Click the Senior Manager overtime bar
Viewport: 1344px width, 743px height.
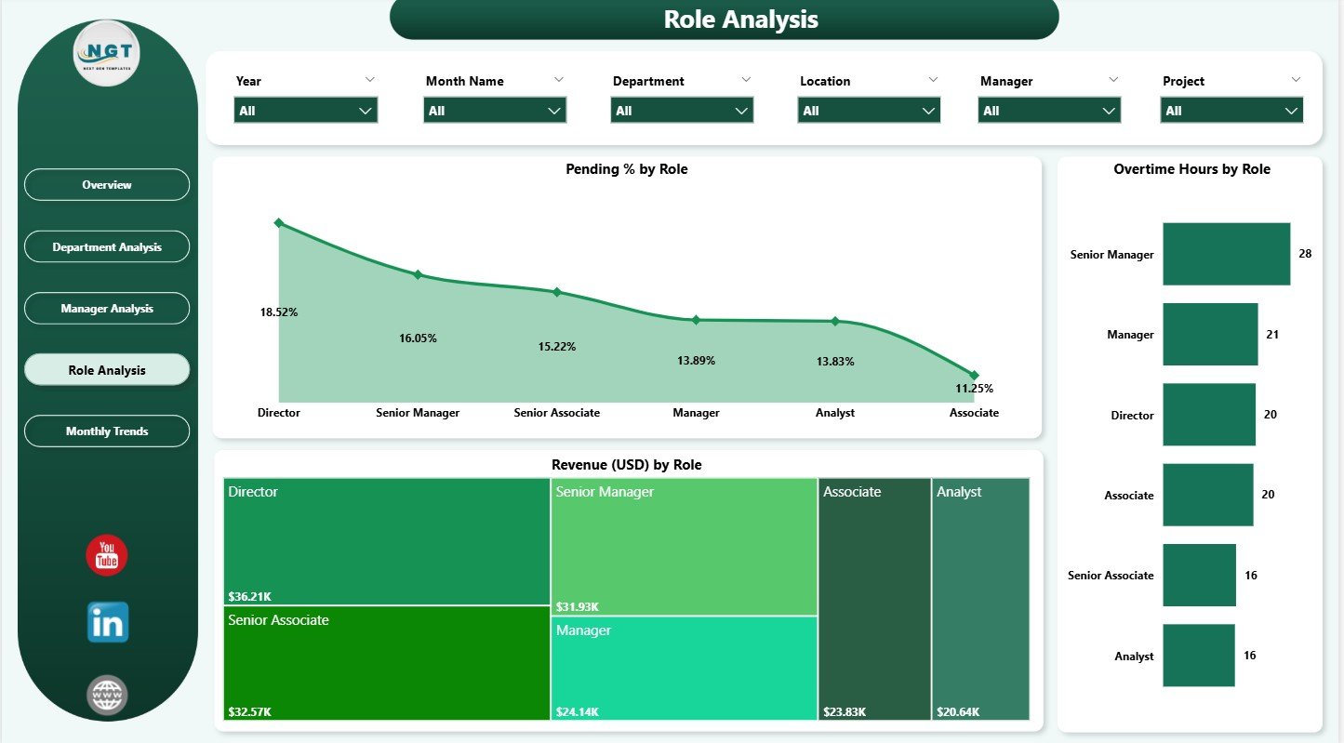(x=1226, y=254)
